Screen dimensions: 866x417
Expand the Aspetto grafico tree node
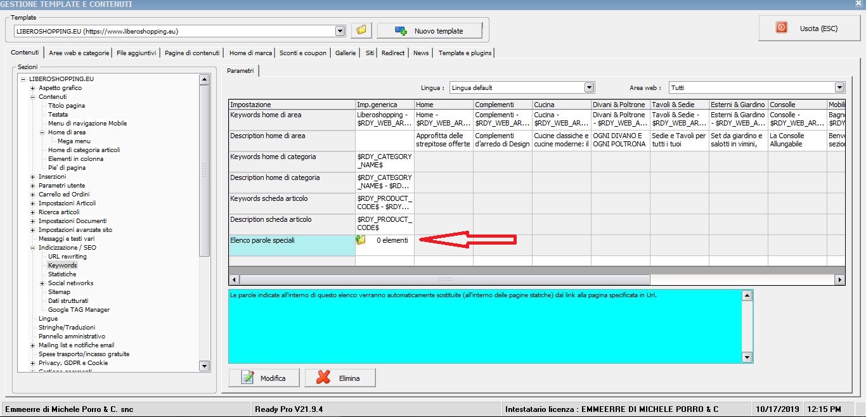tap(32, 88)
